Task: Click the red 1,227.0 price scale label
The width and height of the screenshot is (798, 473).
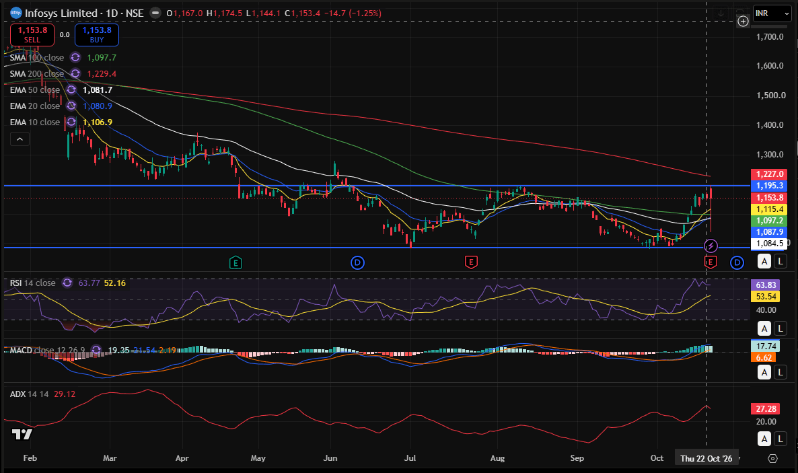Action: click(x=769, y=174)
